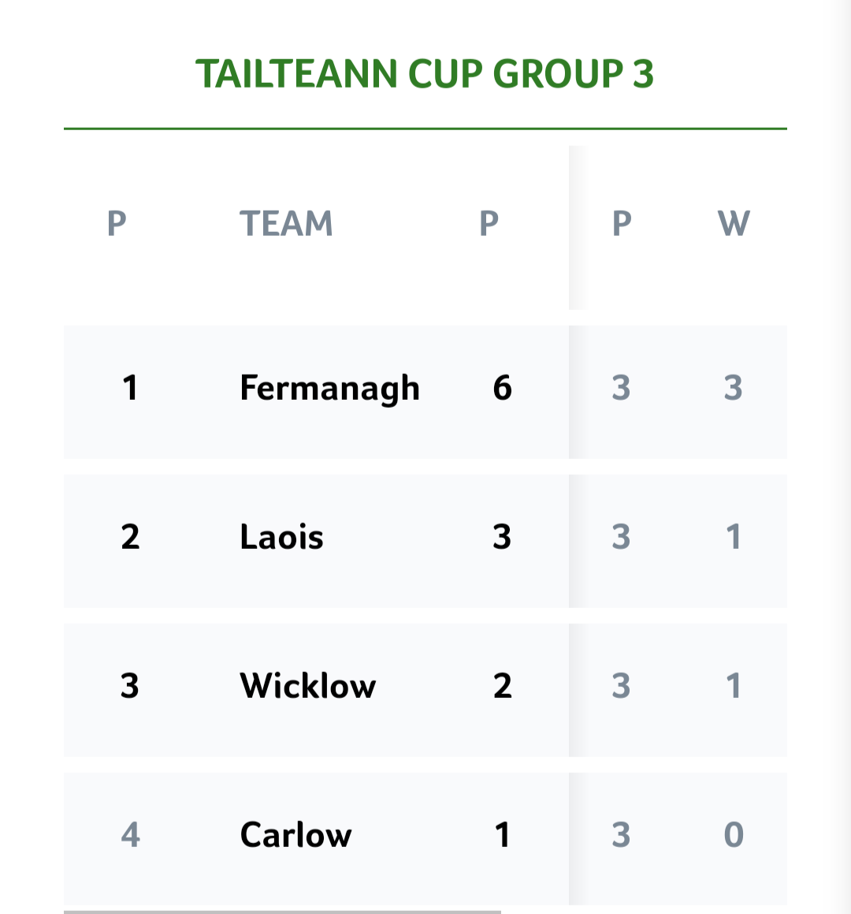Click the W wins column header
This screenshot has height=914, width=851.
click(x=734, y=223)
